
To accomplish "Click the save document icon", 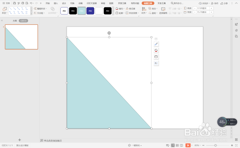I will [14, 3].
